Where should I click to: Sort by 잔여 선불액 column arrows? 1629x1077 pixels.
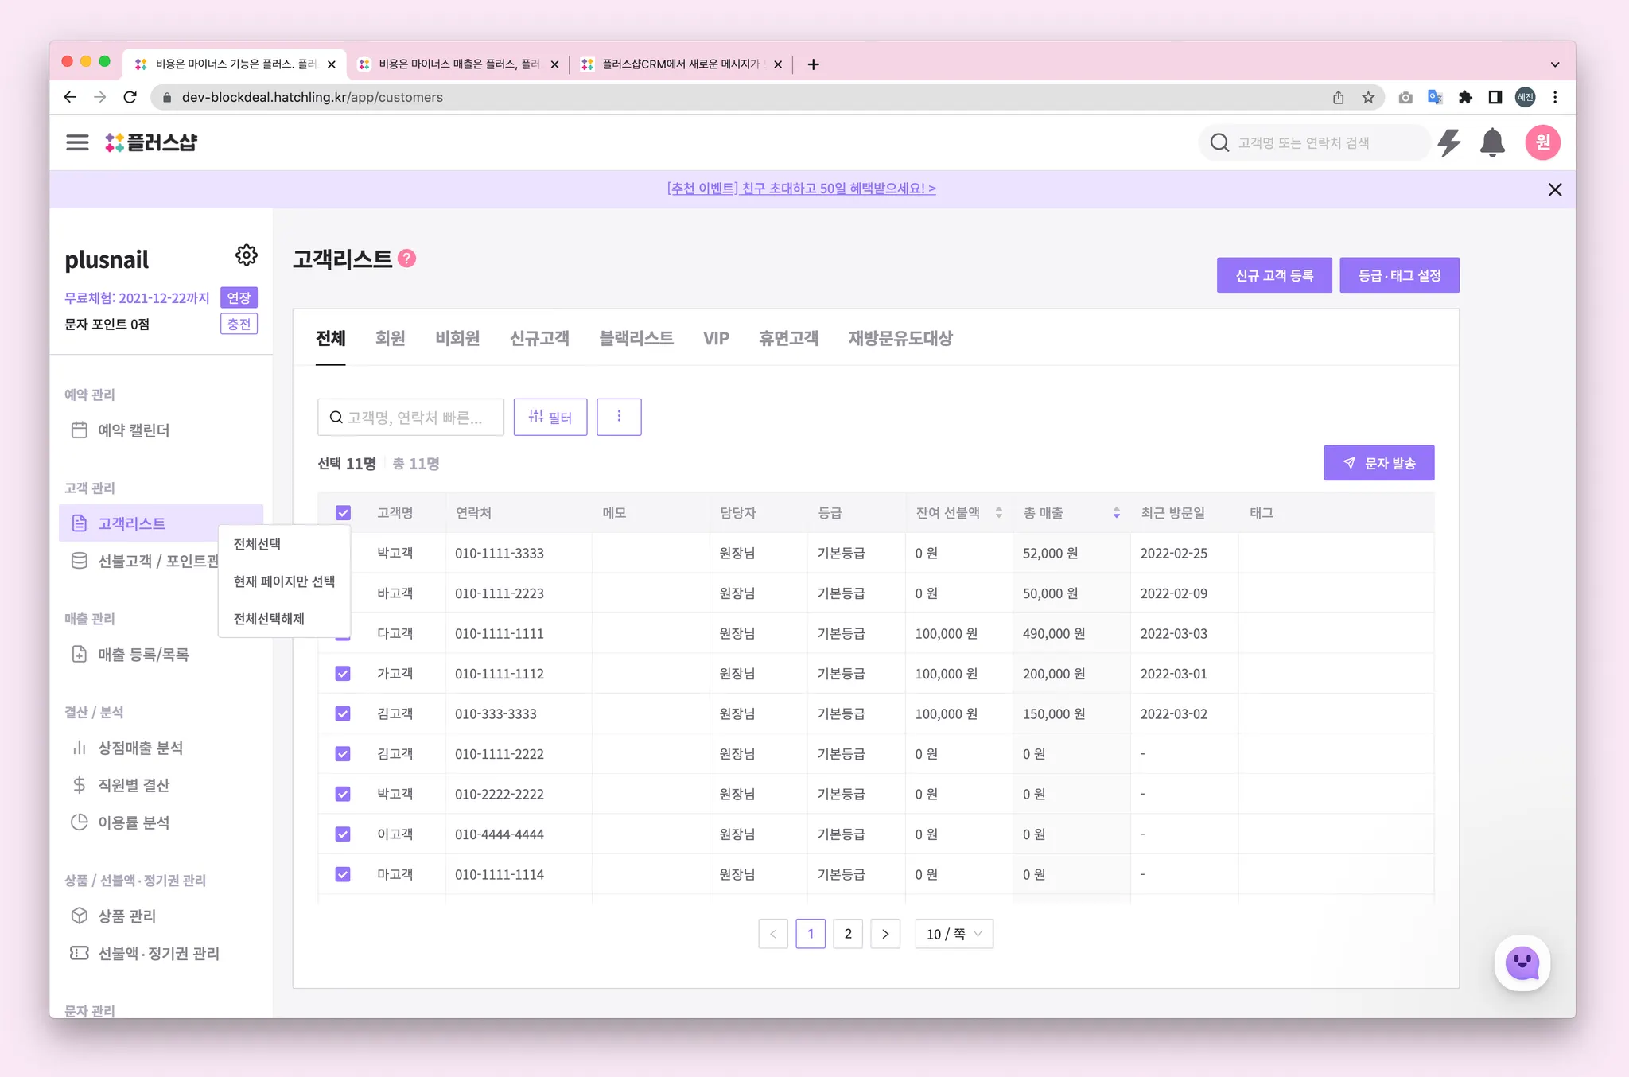(999, 513)
